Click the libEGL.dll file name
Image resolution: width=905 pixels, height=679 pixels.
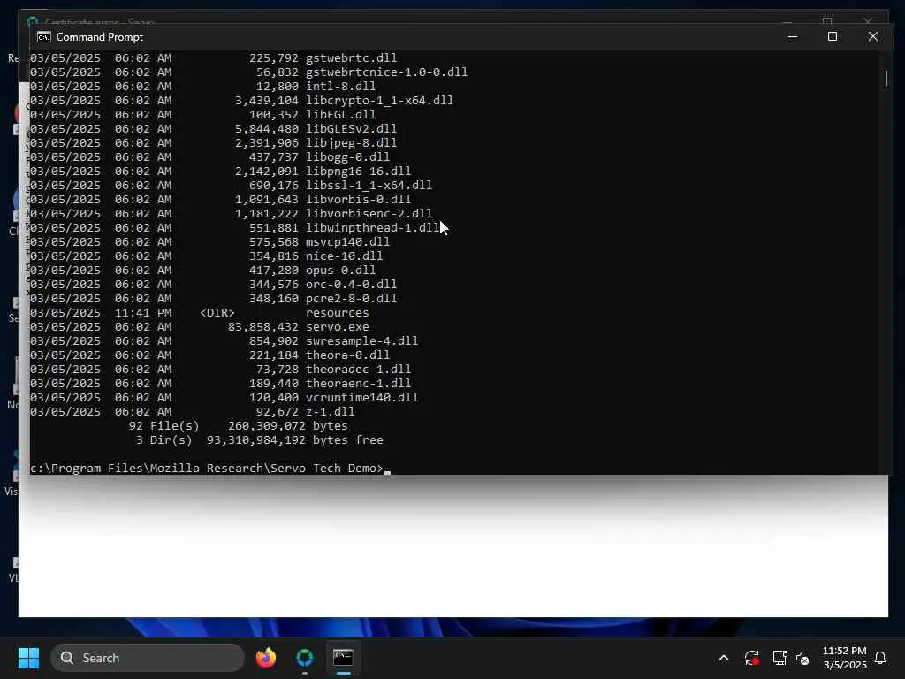(x=340, y=115)
